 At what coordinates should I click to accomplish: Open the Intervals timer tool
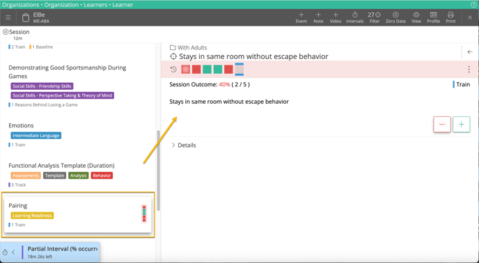click(354, 17)
